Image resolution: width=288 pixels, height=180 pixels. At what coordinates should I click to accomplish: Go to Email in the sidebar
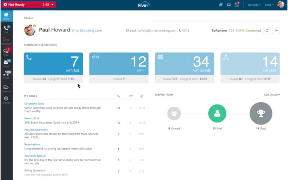pyautogui.click(x=6, y=63)
